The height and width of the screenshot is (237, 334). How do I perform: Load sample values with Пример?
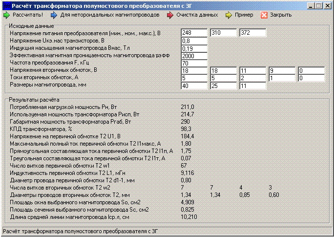click(244, 15)
